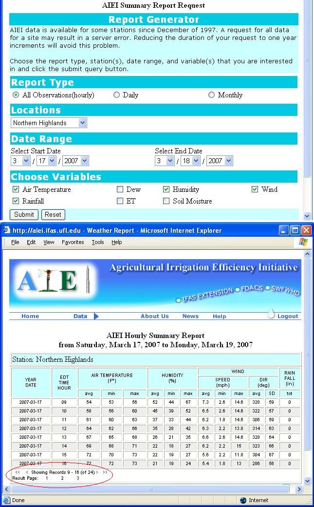Open the start date year 2007 dropdown
This screenshot has width=314, height=507.
pyautogui.click(x=75, y=161)
